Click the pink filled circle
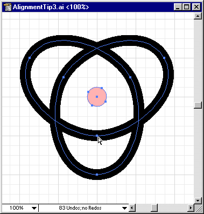The image size is (204, 214). pyautogui.click(x=97, y=97)
